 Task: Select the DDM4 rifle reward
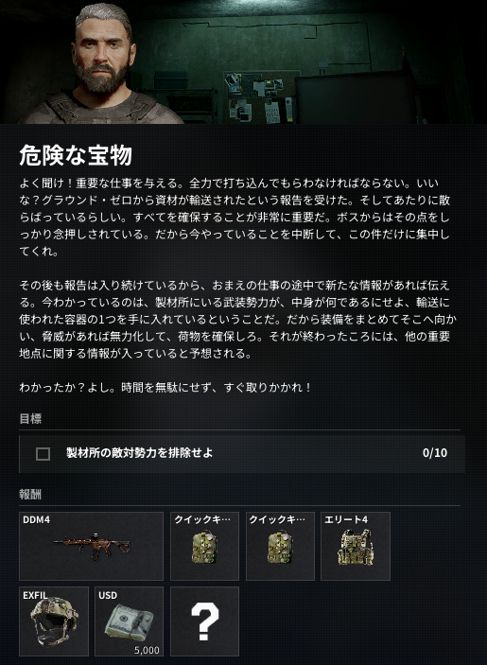pos(91,546)
